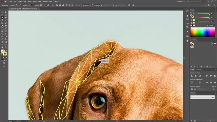Select the Paintbrush tool

6,23
